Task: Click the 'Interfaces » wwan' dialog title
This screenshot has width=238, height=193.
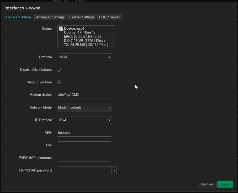Action: pos(22,8)
